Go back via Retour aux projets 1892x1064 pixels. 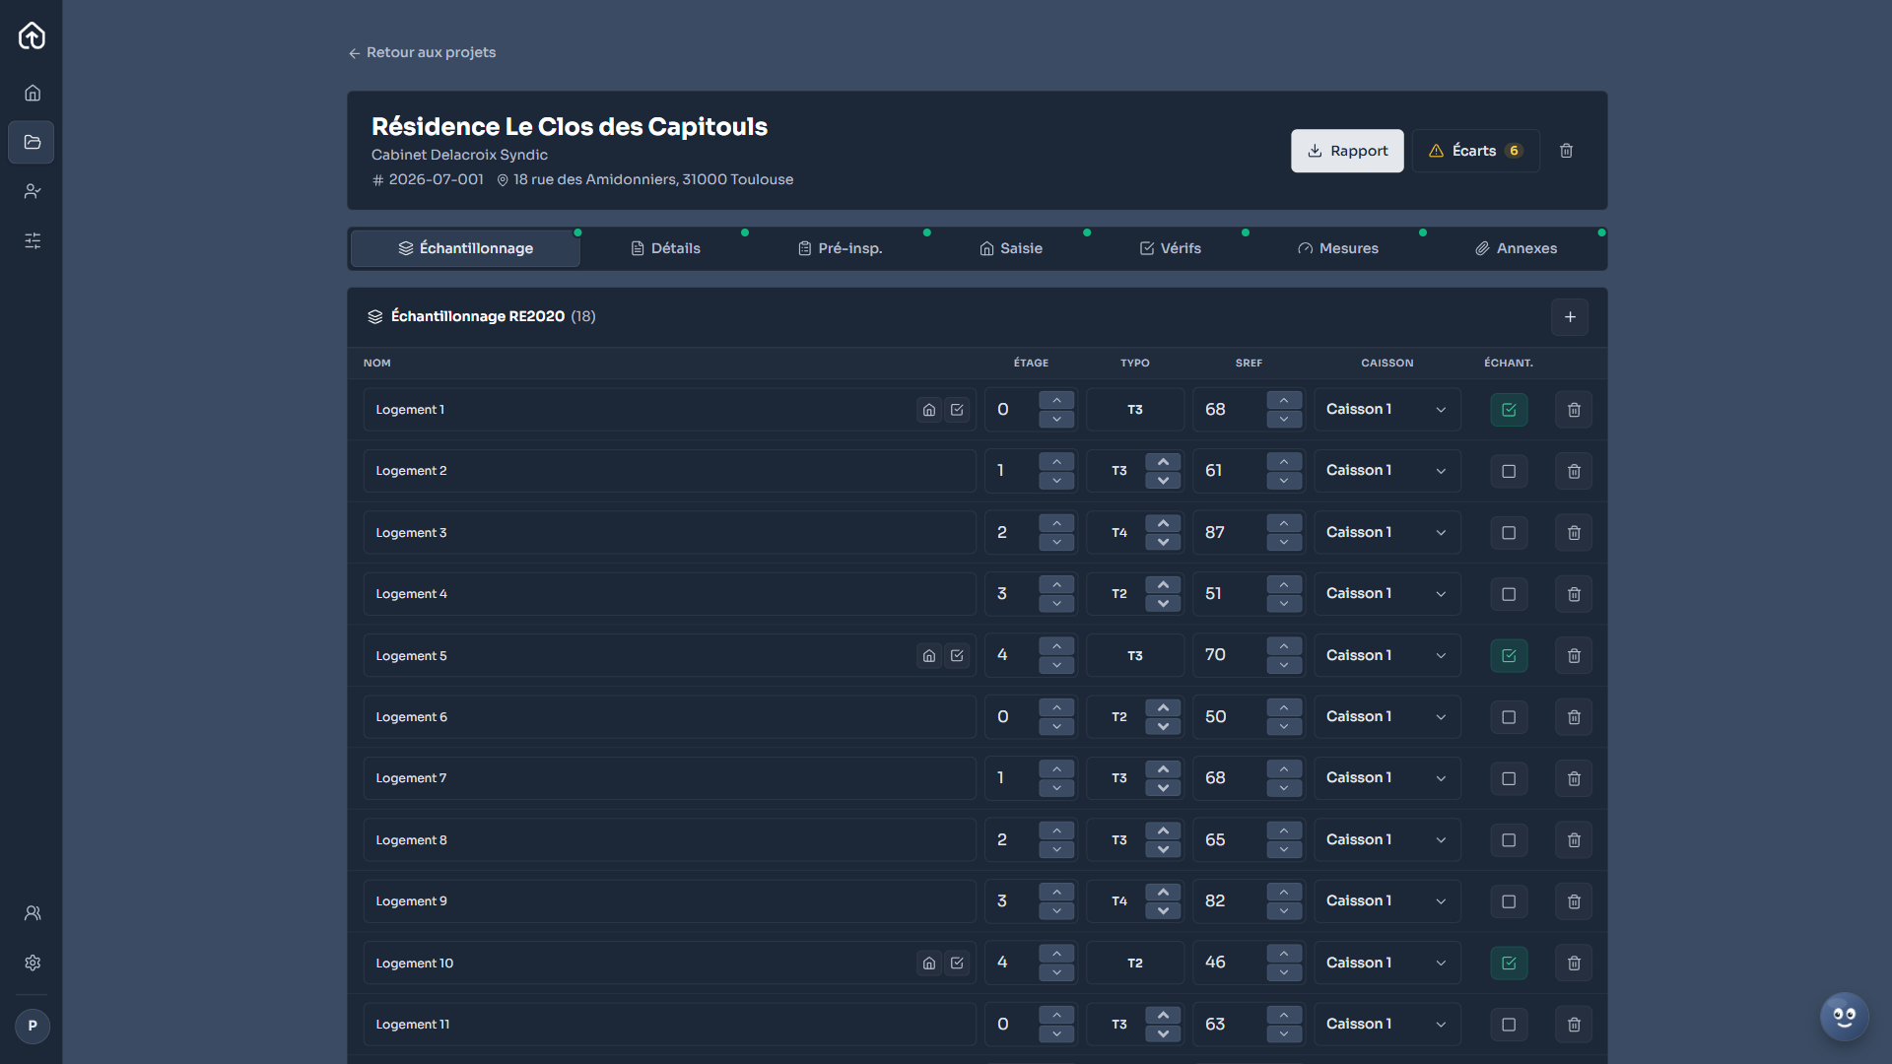(x=422, y=53)
